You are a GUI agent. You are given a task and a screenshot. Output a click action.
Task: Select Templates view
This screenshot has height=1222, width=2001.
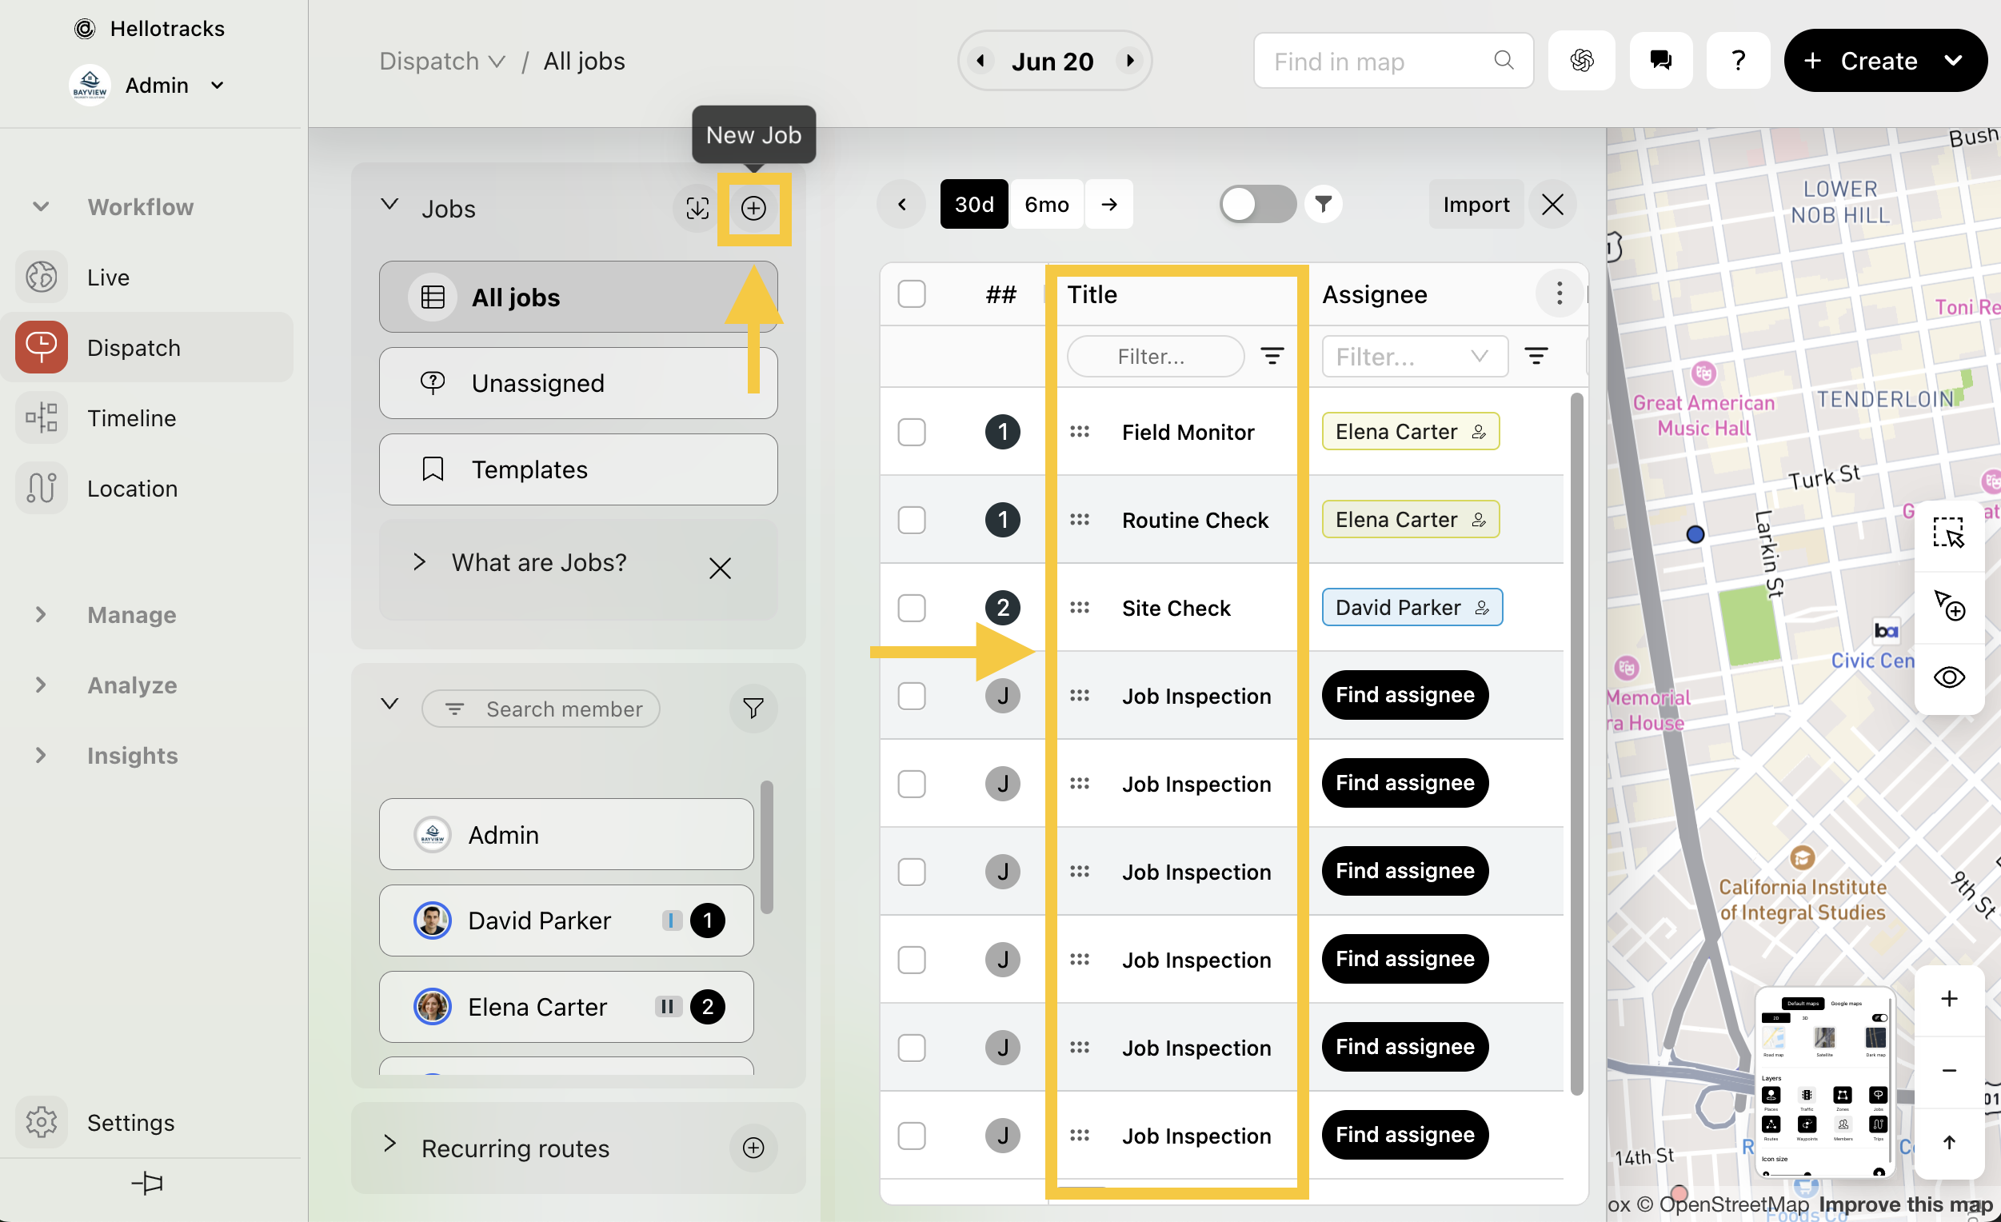click(x=578, y=469)
